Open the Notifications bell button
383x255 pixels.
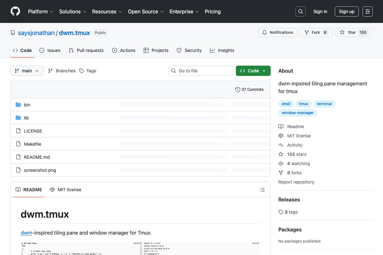[278, 33]
